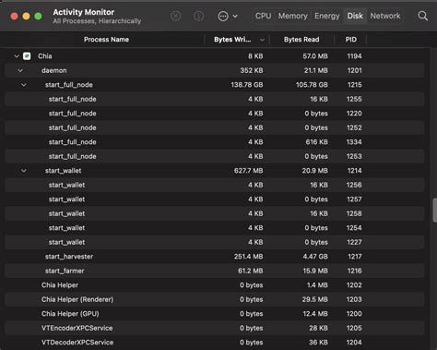Select the start_farmer process row
This screenshot has width=437, height=350.
click(215, 271)
